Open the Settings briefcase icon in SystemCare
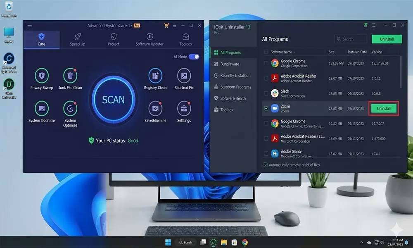This screenshot has height=248, width=413. [x=184, y=108]
